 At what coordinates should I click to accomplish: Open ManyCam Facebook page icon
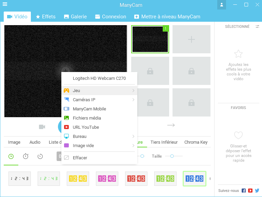[244, 191]
